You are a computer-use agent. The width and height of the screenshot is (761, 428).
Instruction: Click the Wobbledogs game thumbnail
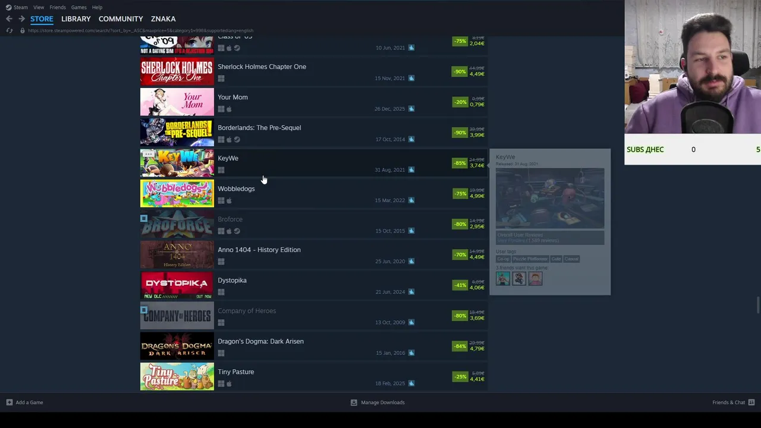[x=177, y=194]
